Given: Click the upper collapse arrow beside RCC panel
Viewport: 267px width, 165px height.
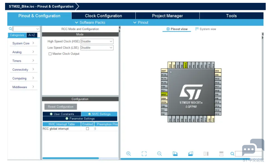Looking at the screenshot, I should (120, 28).
